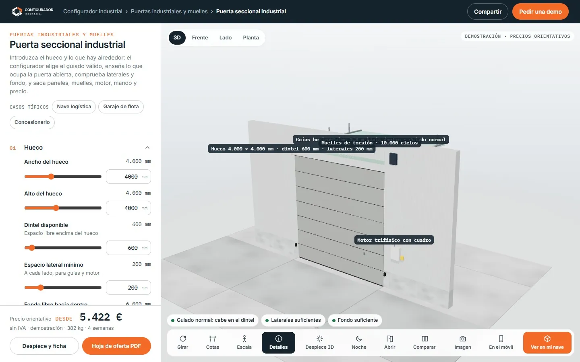Image resolution: width=580 pixels, height=362 pixels.
Task: Select the 3D view tab
Action: tap(177, 38)
